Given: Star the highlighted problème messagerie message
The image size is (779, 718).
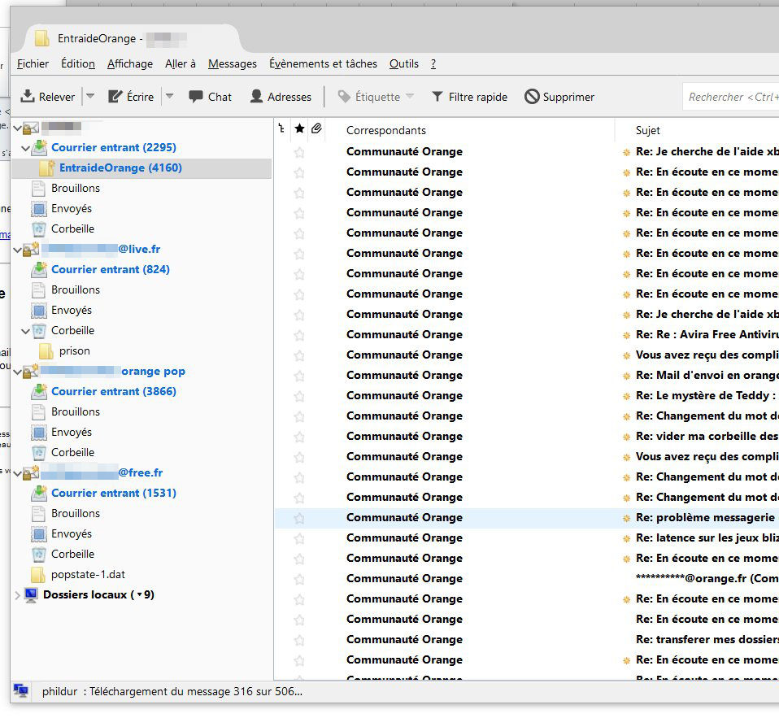Looking at the screenshot, I should point(299,518).
